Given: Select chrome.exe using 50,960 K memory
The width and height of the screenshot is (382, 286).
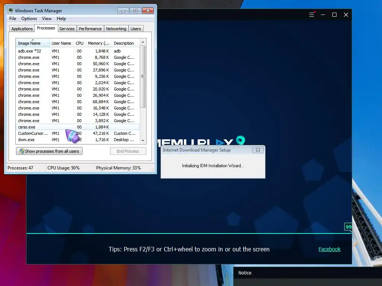Looking at the screenshot, I should click(x=78, y=64).
